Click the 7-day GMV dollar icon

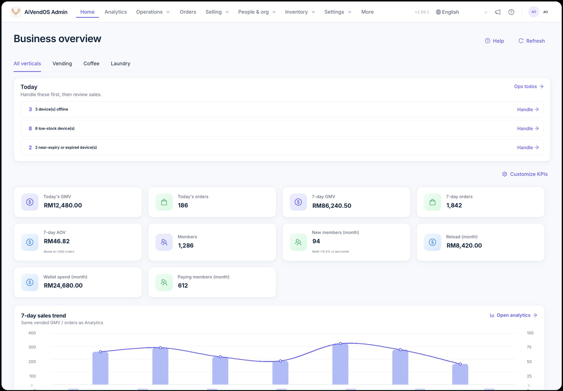point(298,202)
